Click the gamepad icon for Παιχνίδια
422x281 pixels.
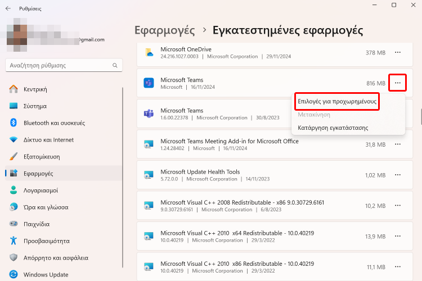click(x=14, y=224)
